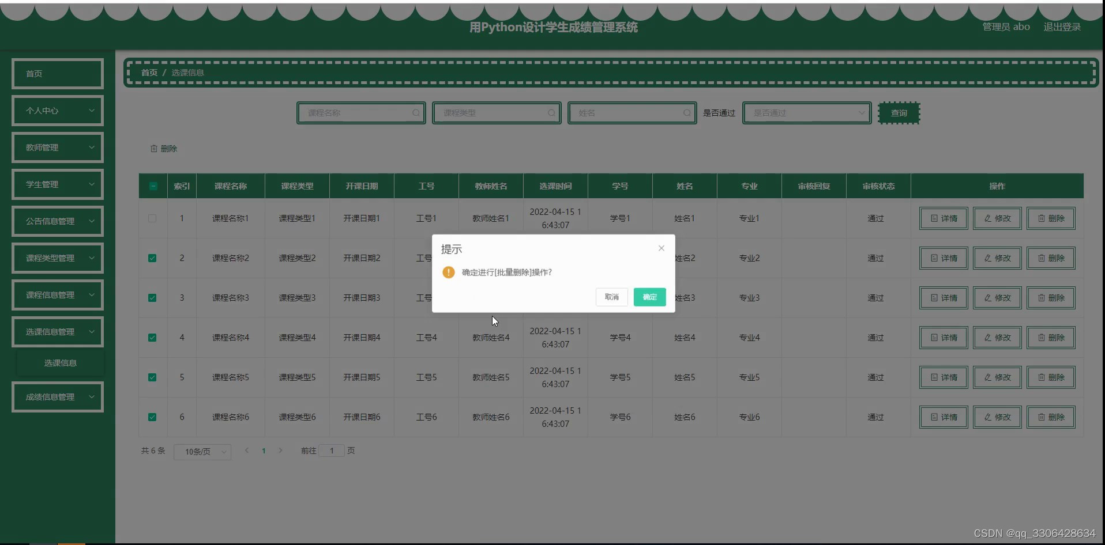
Task: Click the 课程名称 column header
Action: point(231,186)
